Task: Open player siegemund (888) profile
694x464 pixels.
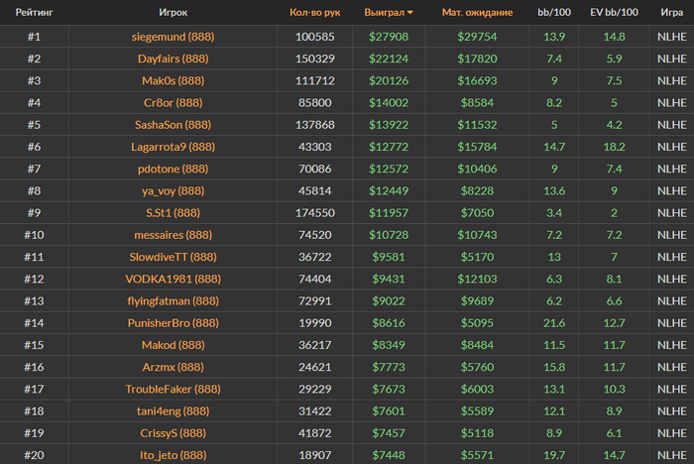Action: click(x=173, y=37)
